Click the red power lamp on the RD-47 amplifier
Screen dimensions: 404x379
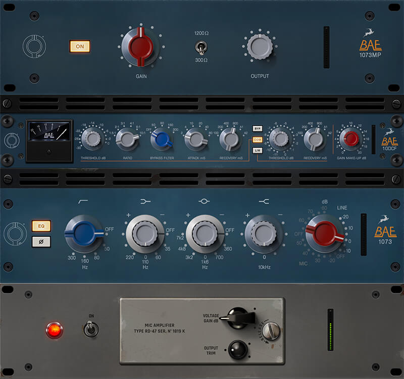(x=54, y=330)
